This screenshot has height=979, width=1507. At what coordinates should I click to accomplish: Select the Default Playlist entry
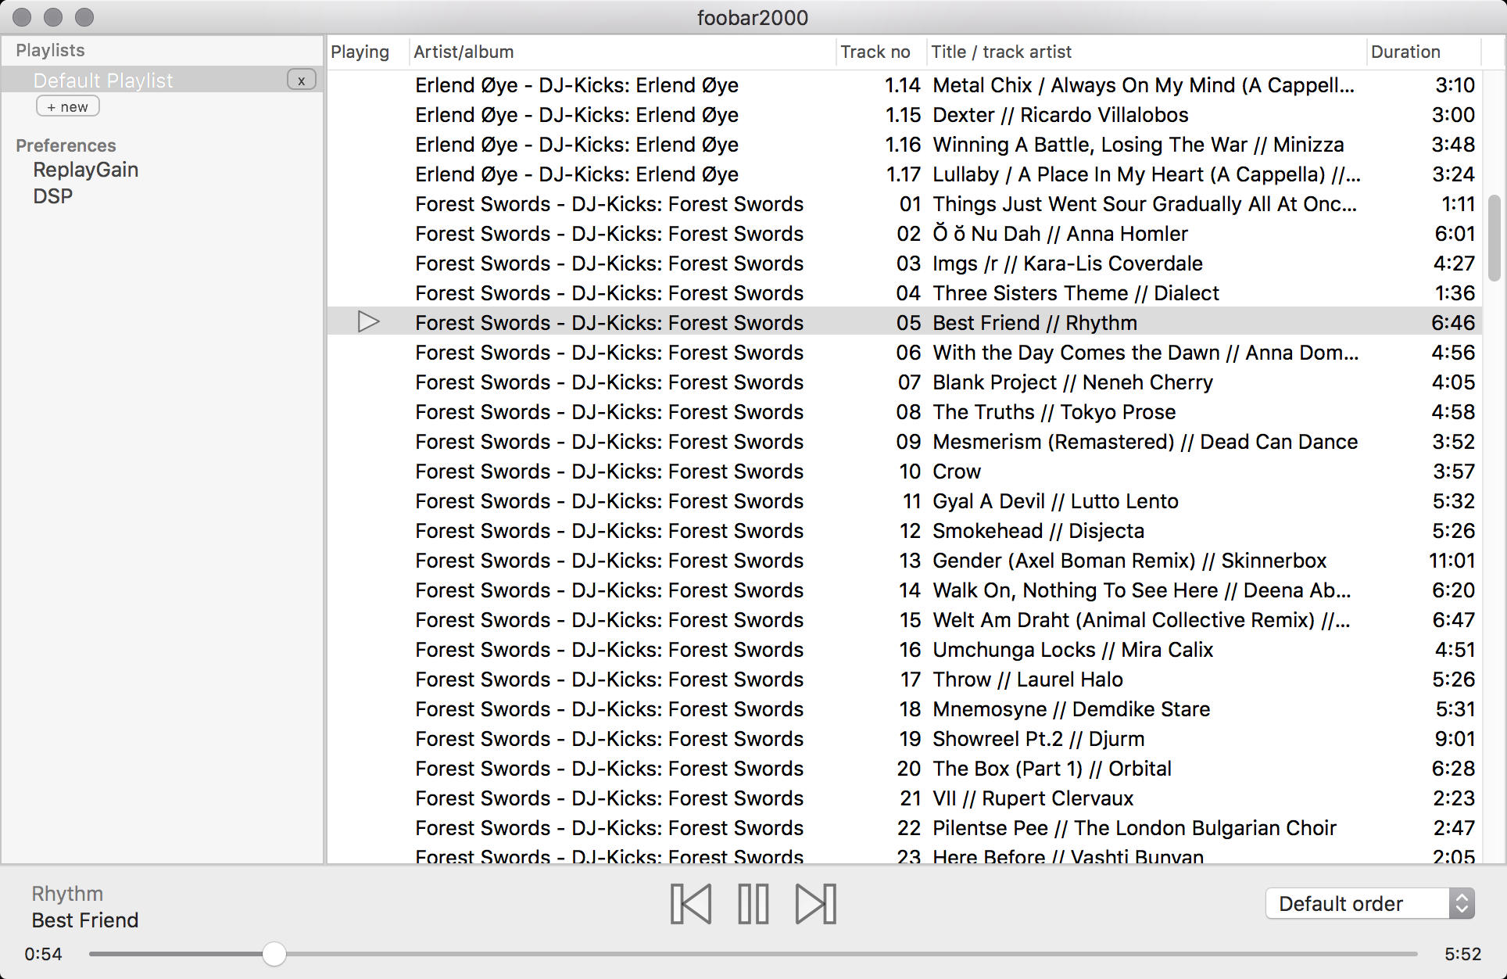(162, 80)
